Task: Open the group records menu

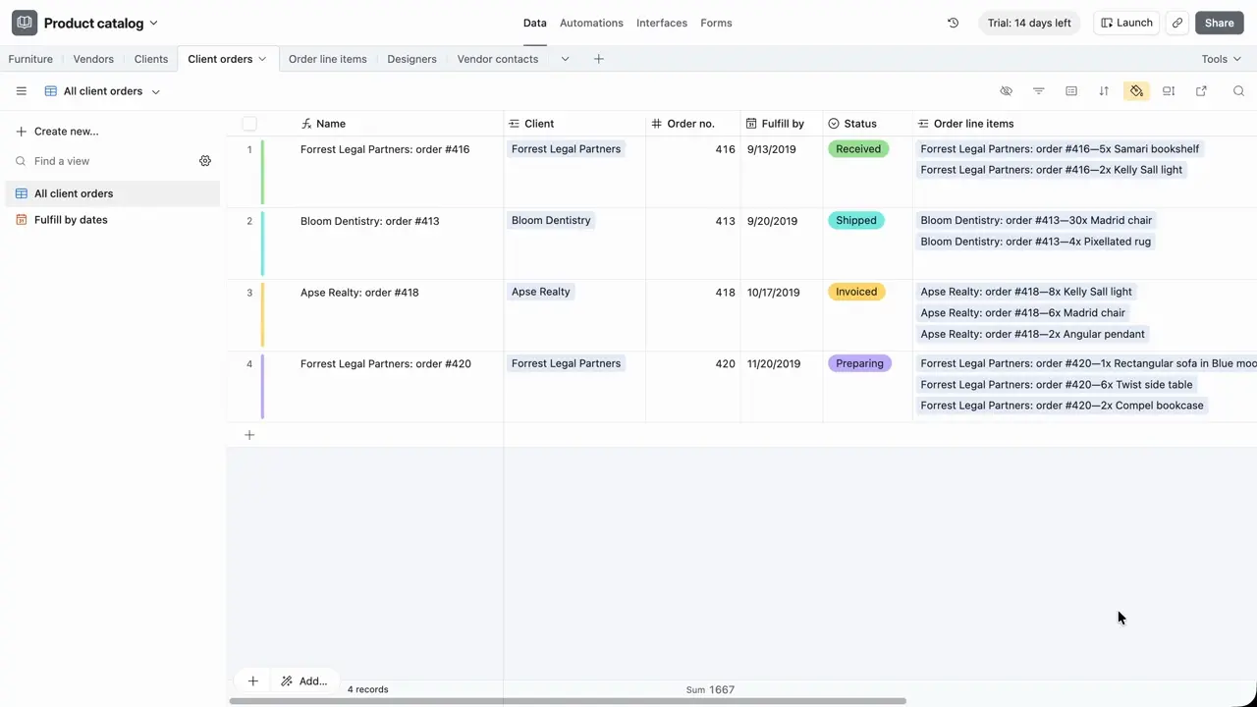Action: pos(1071,90)
